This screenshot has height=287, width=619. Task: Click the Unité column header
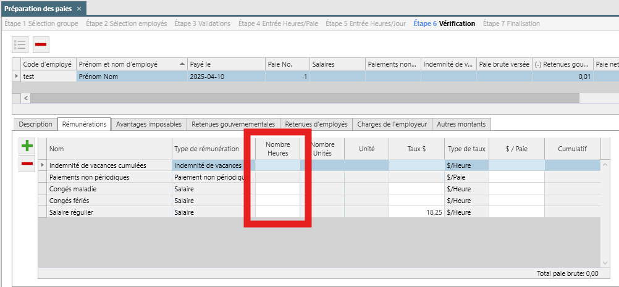(x=367, y=149)
